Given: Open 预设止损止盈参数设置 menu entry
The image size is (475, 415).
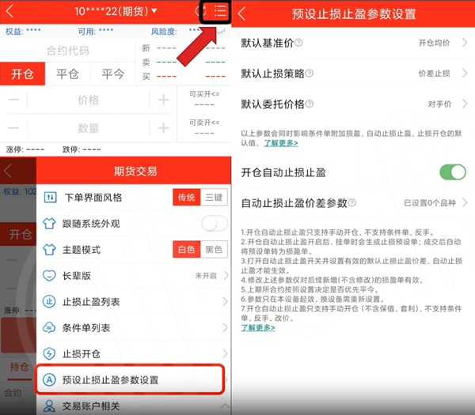Looking at the screenshot, I should [x=131, y=380].
